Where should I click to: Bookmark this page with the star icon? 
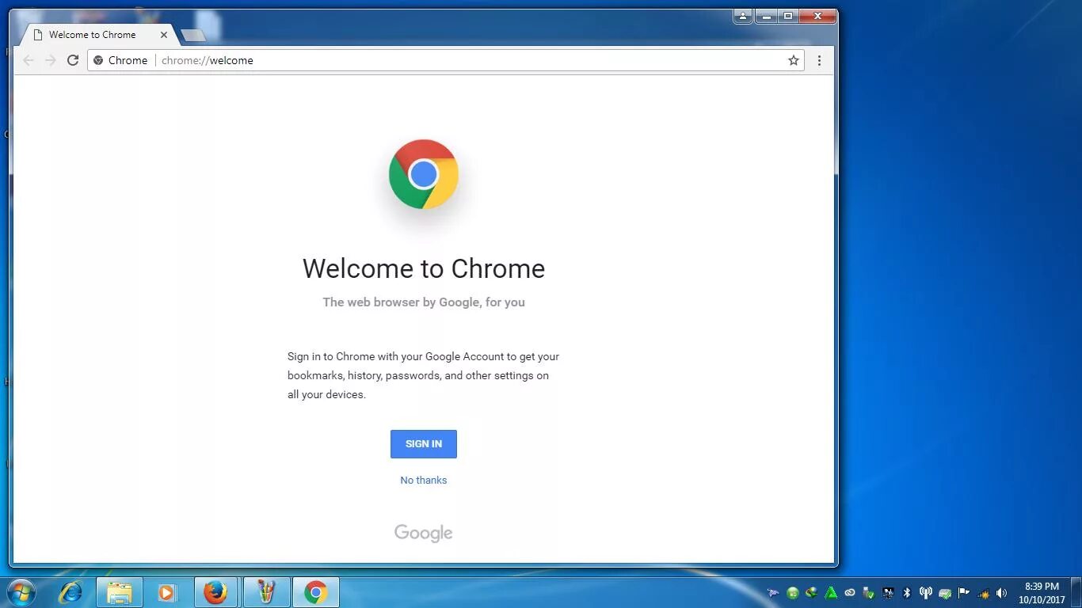pos(793,60)
